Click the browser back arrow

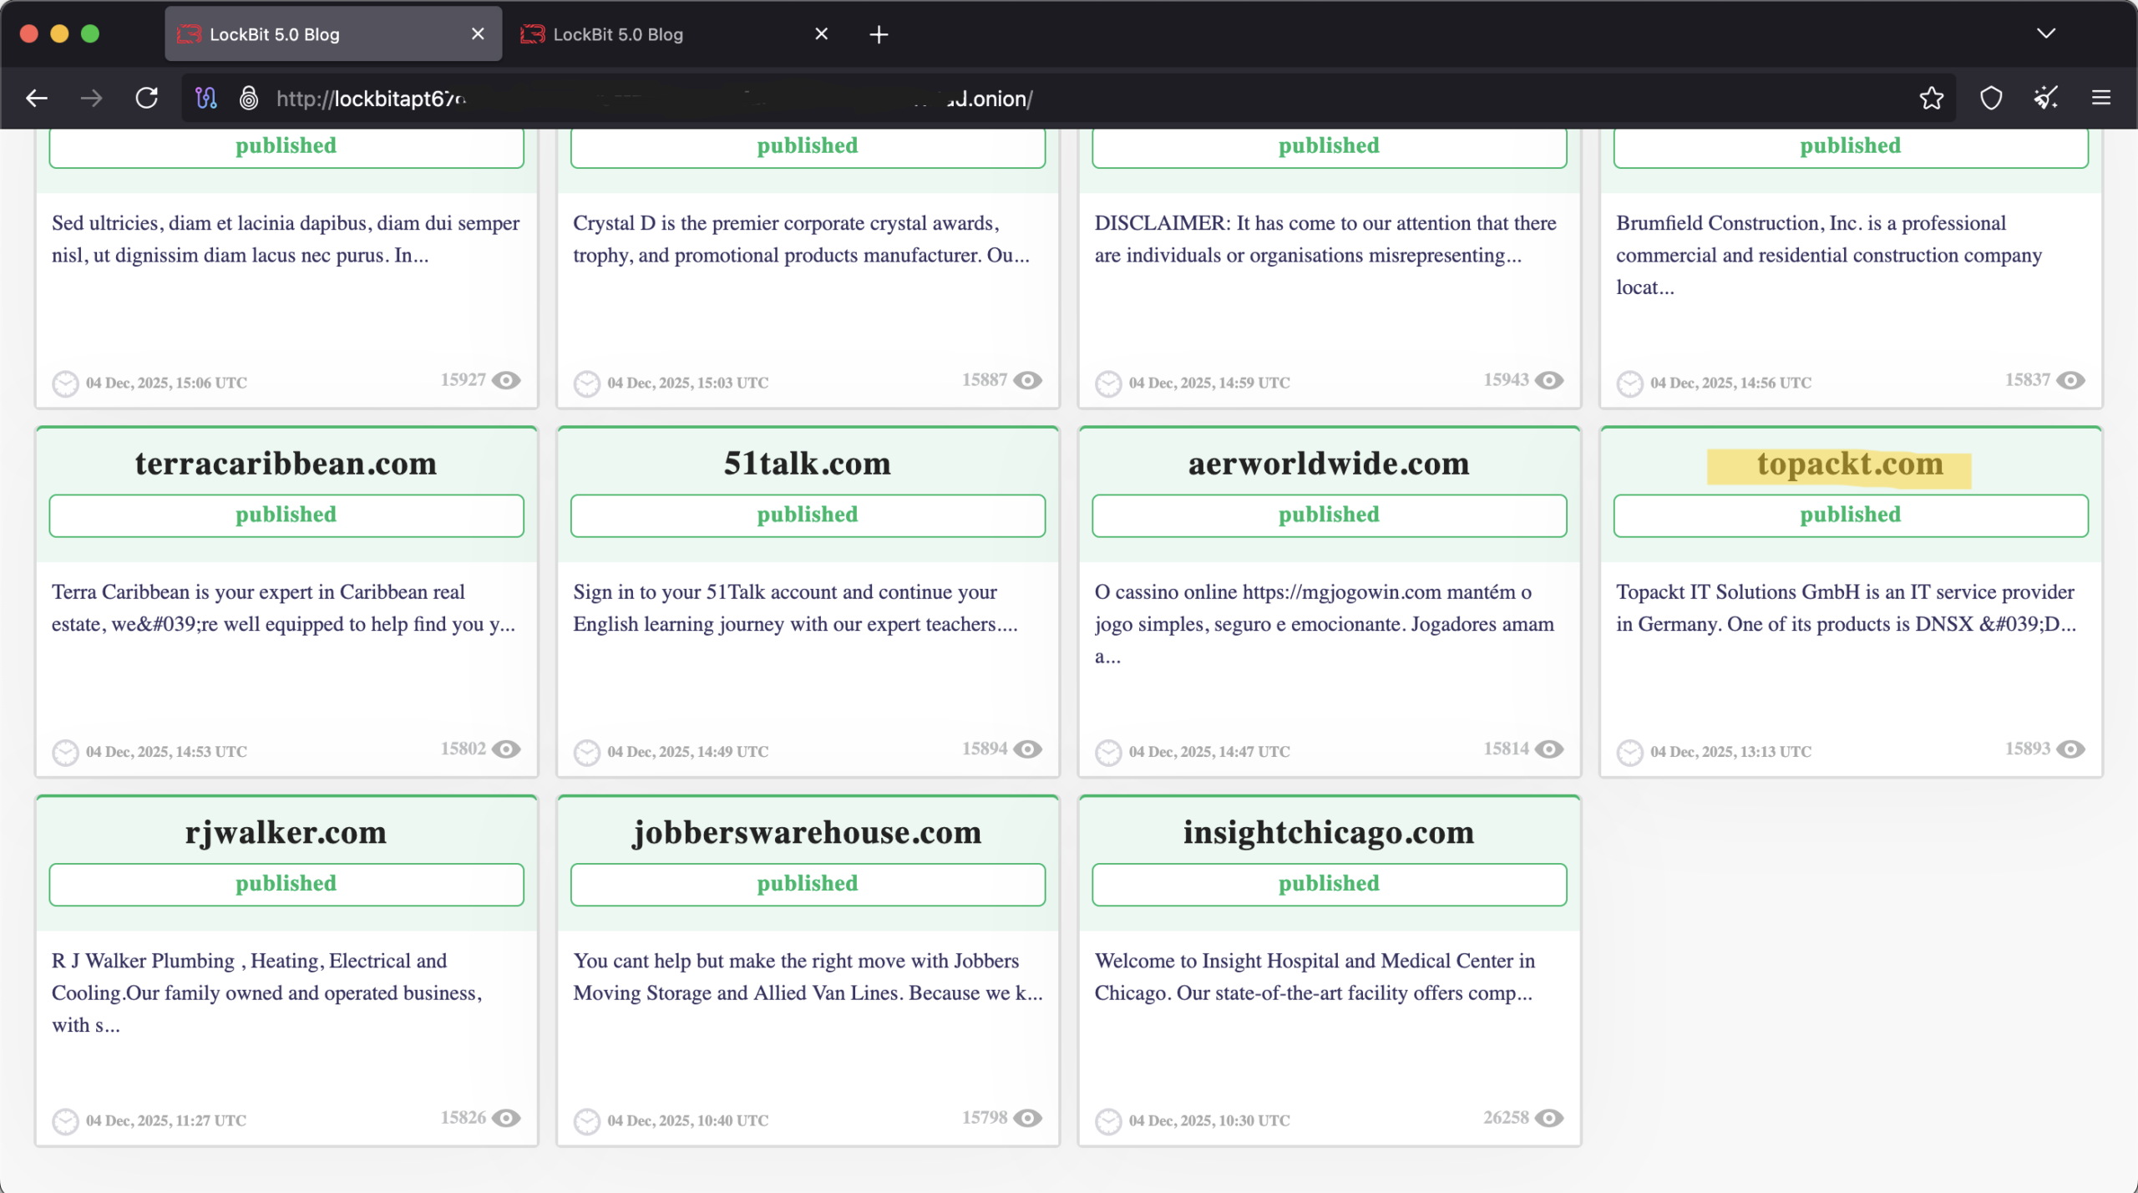(37, 99)
